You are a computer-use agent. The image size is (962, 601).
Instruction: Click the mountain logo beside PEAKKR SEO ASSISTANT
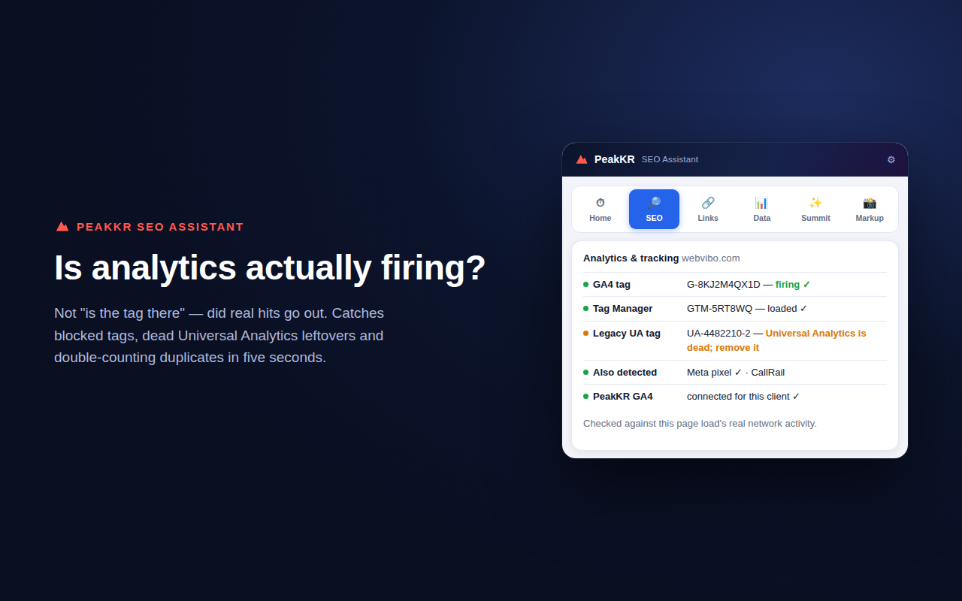pos(62,226)
